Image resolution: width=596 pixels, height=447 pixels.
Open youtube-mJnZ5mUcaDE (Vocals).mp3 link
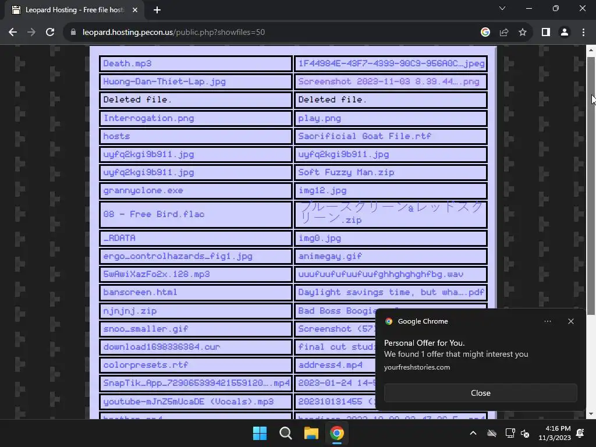click(188, 402)
